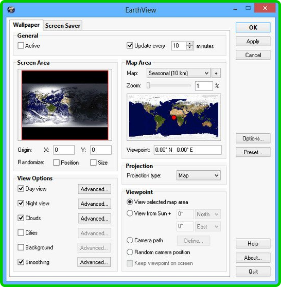
Task: Click the Help button
Action: tap(253, 244)
